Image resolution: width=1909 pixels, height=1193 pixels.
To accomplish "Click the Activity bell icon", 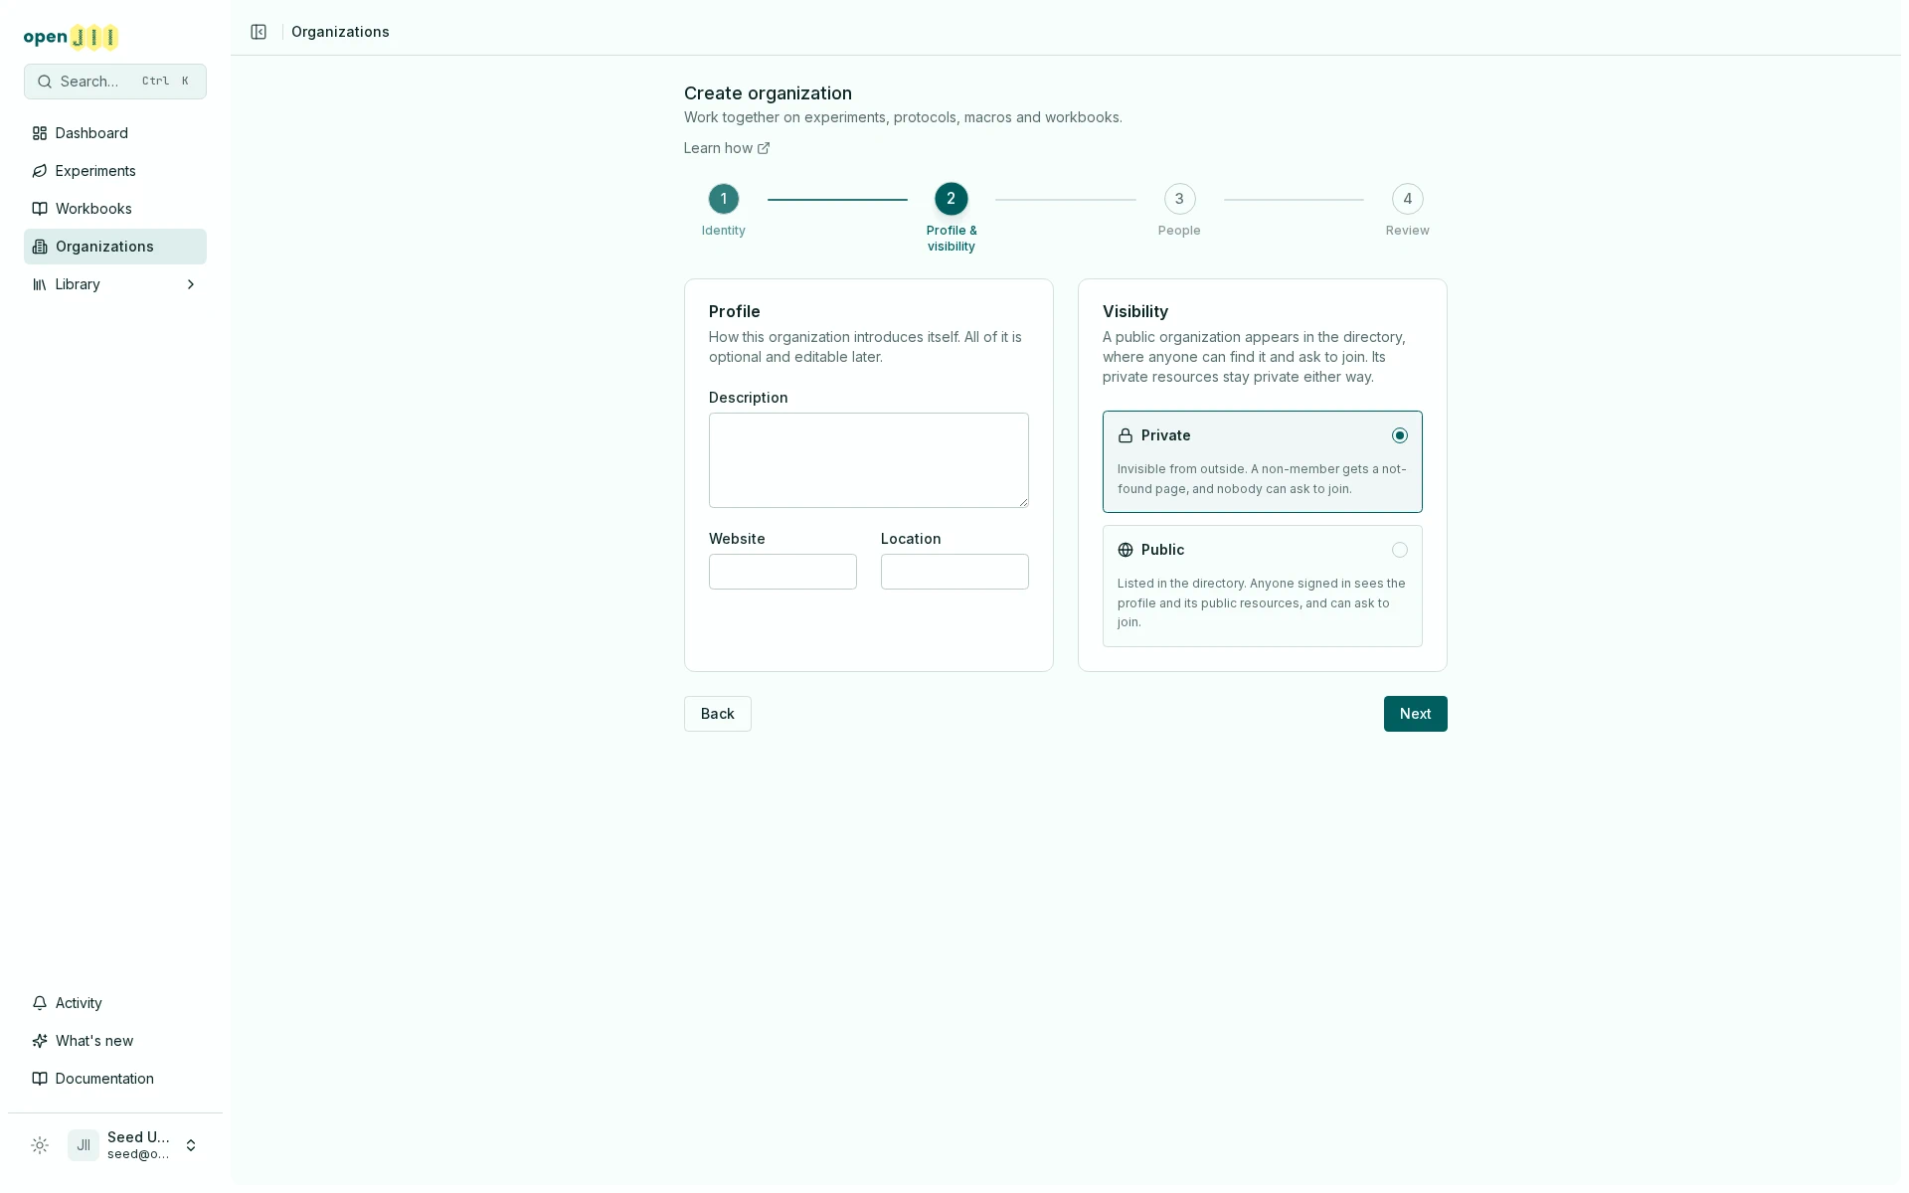I will coord(40,1003).
